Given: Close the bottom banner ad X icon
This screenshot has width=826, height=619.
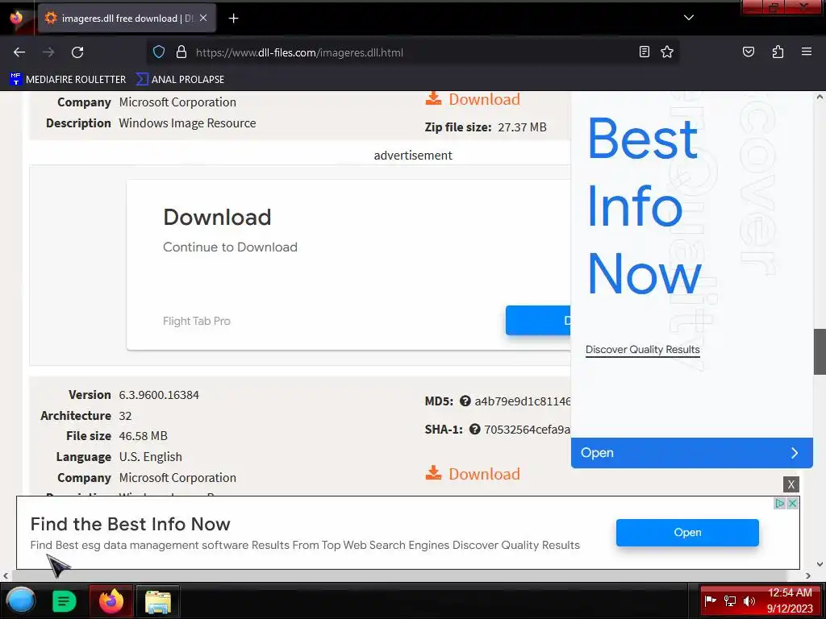Looking at the screenshot, I should point(792,503).
